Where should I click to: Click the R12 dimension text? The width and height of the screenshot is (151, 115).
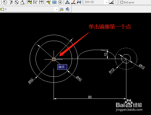(111, 71)
